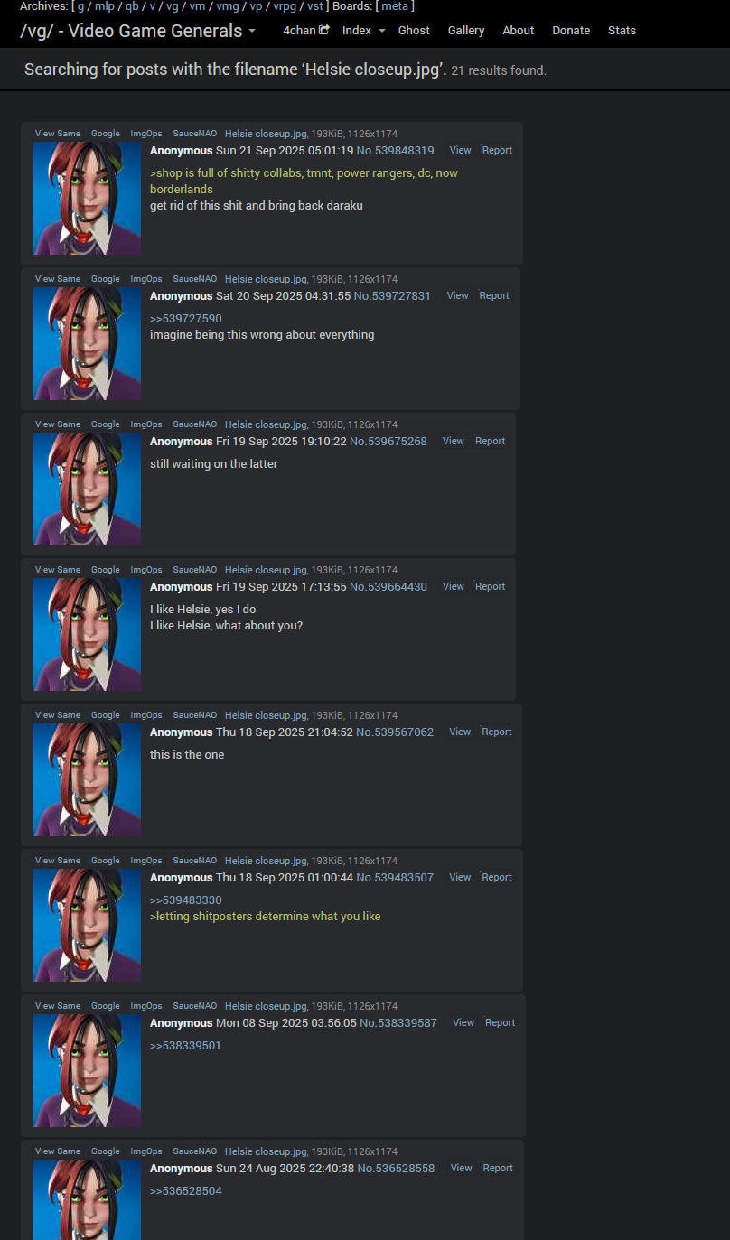Screen dimensions: 730x1240
Task: Open the About page link
Action: [x=519, y=31]
